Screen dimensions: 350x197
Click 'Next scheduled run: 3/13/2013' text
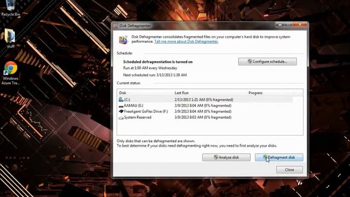pos(155,75)
